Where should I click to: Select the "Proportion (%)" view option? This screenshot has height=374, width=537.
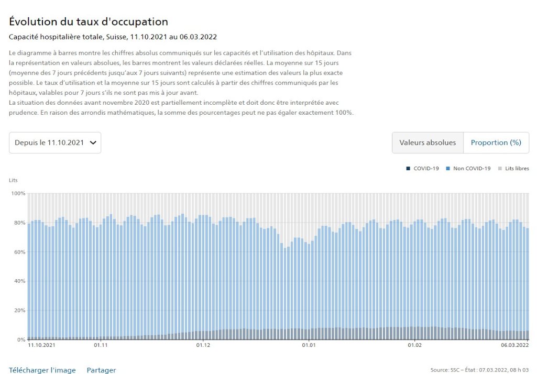click(x=496, y=142)
